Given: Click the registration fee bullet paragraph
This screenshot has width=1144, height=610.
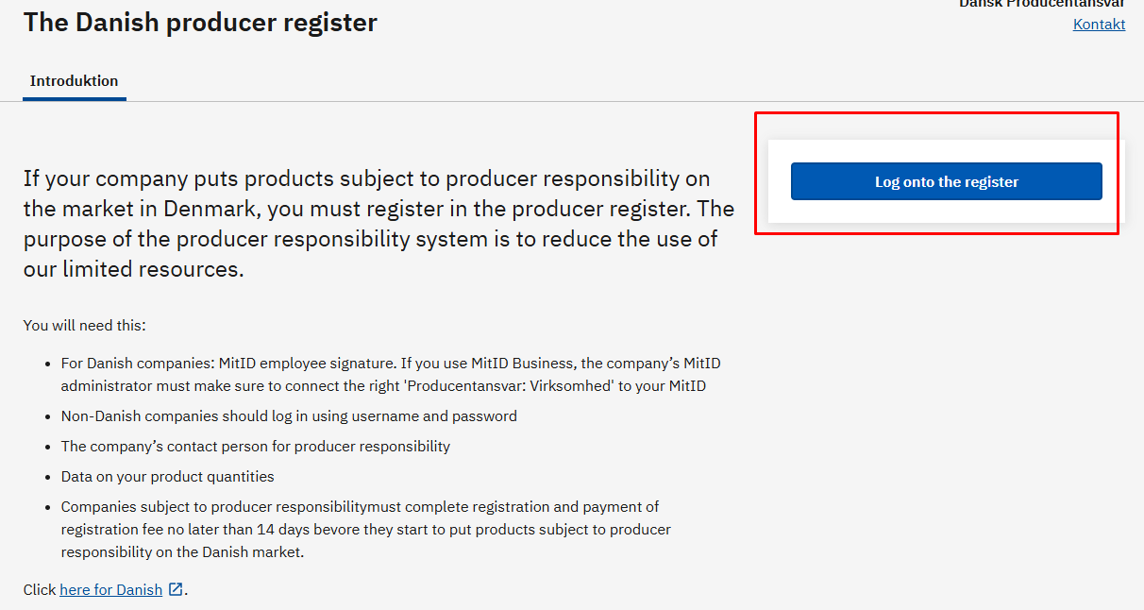Looking at the screenshot, I should (x=366, y=529).
